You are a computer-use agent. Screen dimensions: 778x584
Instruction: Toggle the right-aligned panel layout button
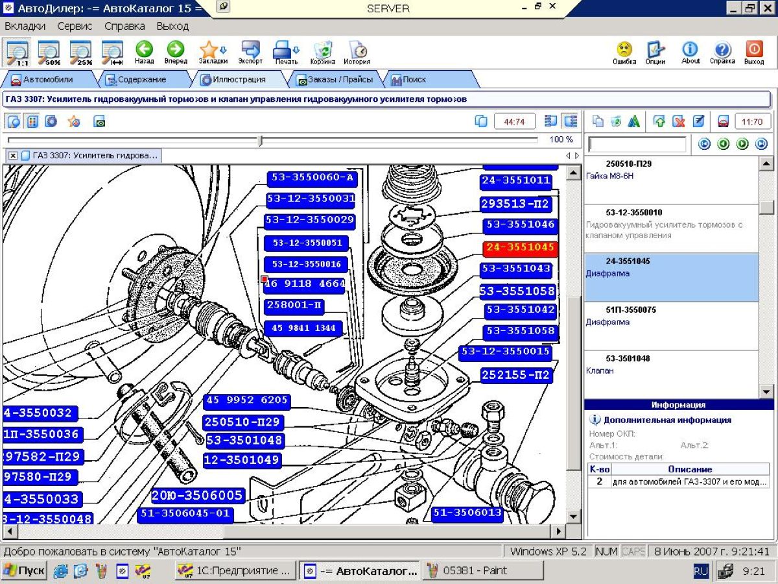tap(570, 121)
